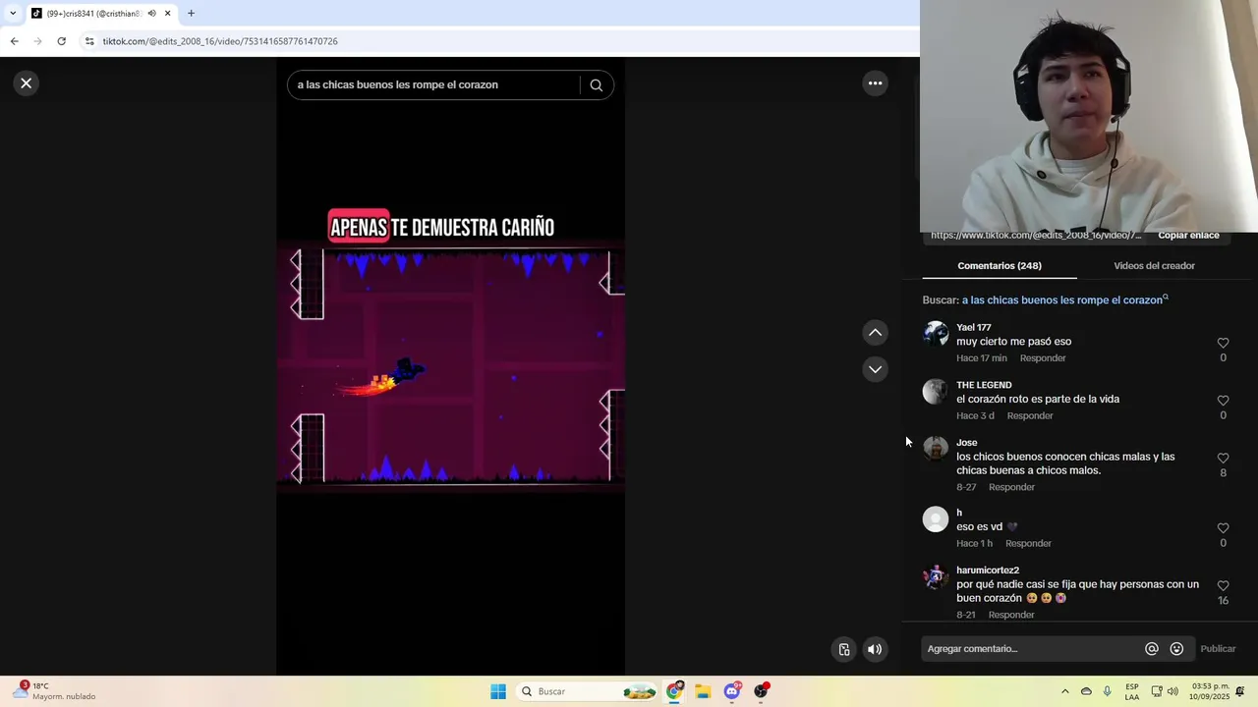This screenshot has height=707, width=1258.
Task: Like Yael 177's comment heart
Action: point(1223,343)
